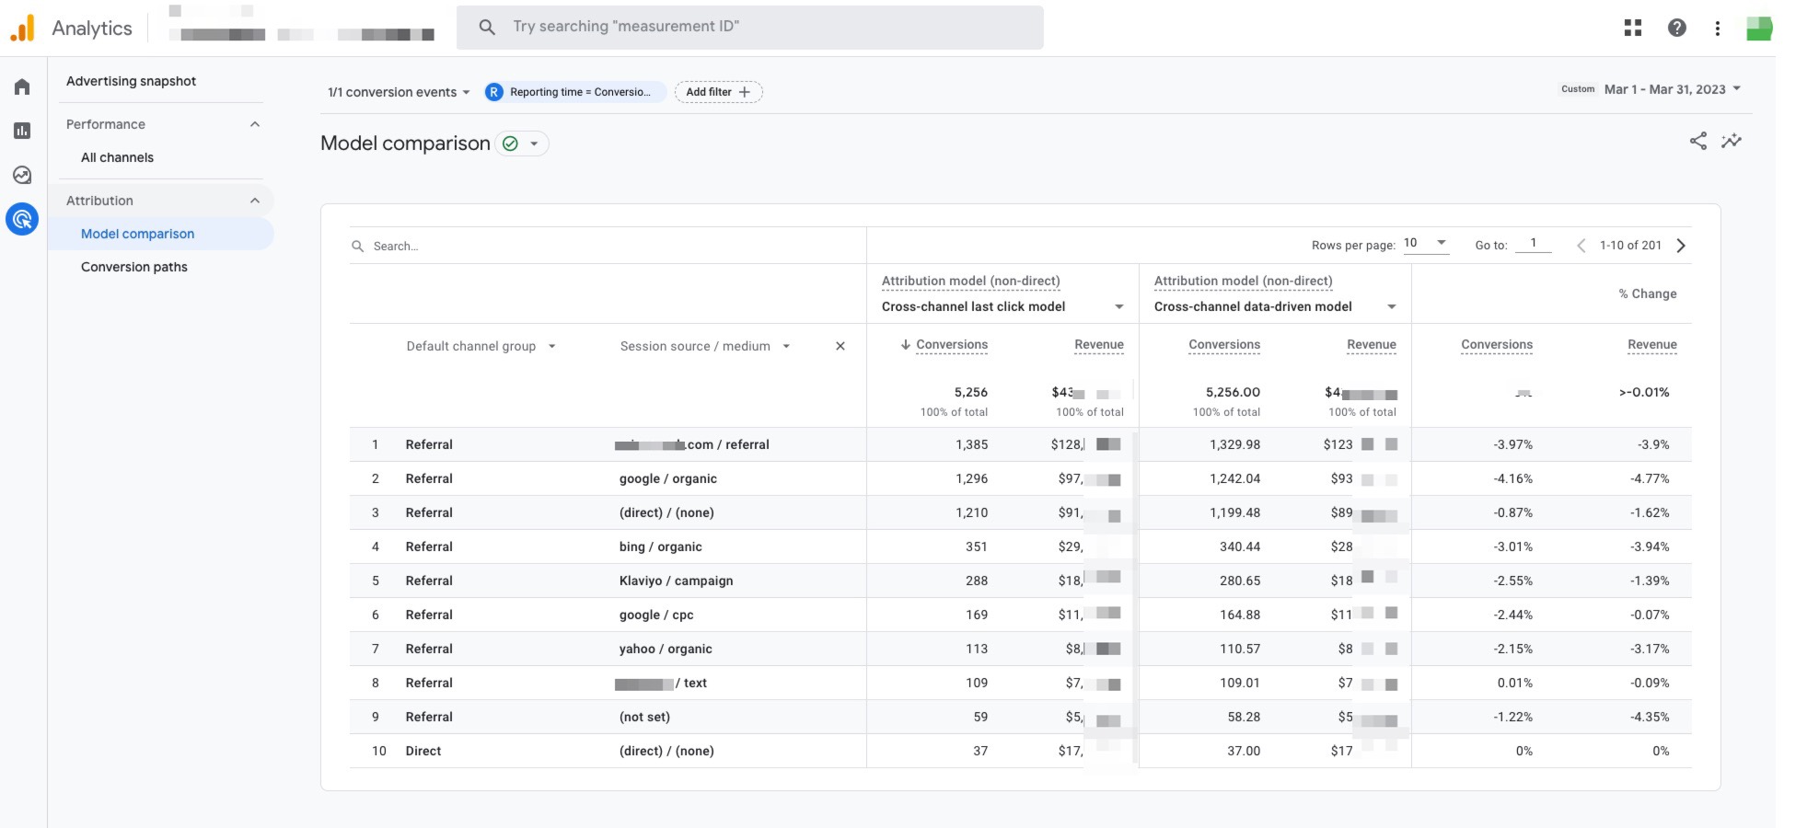
Task: Click the 1-10 of 201 pagination text
Action: (1630, 246)
